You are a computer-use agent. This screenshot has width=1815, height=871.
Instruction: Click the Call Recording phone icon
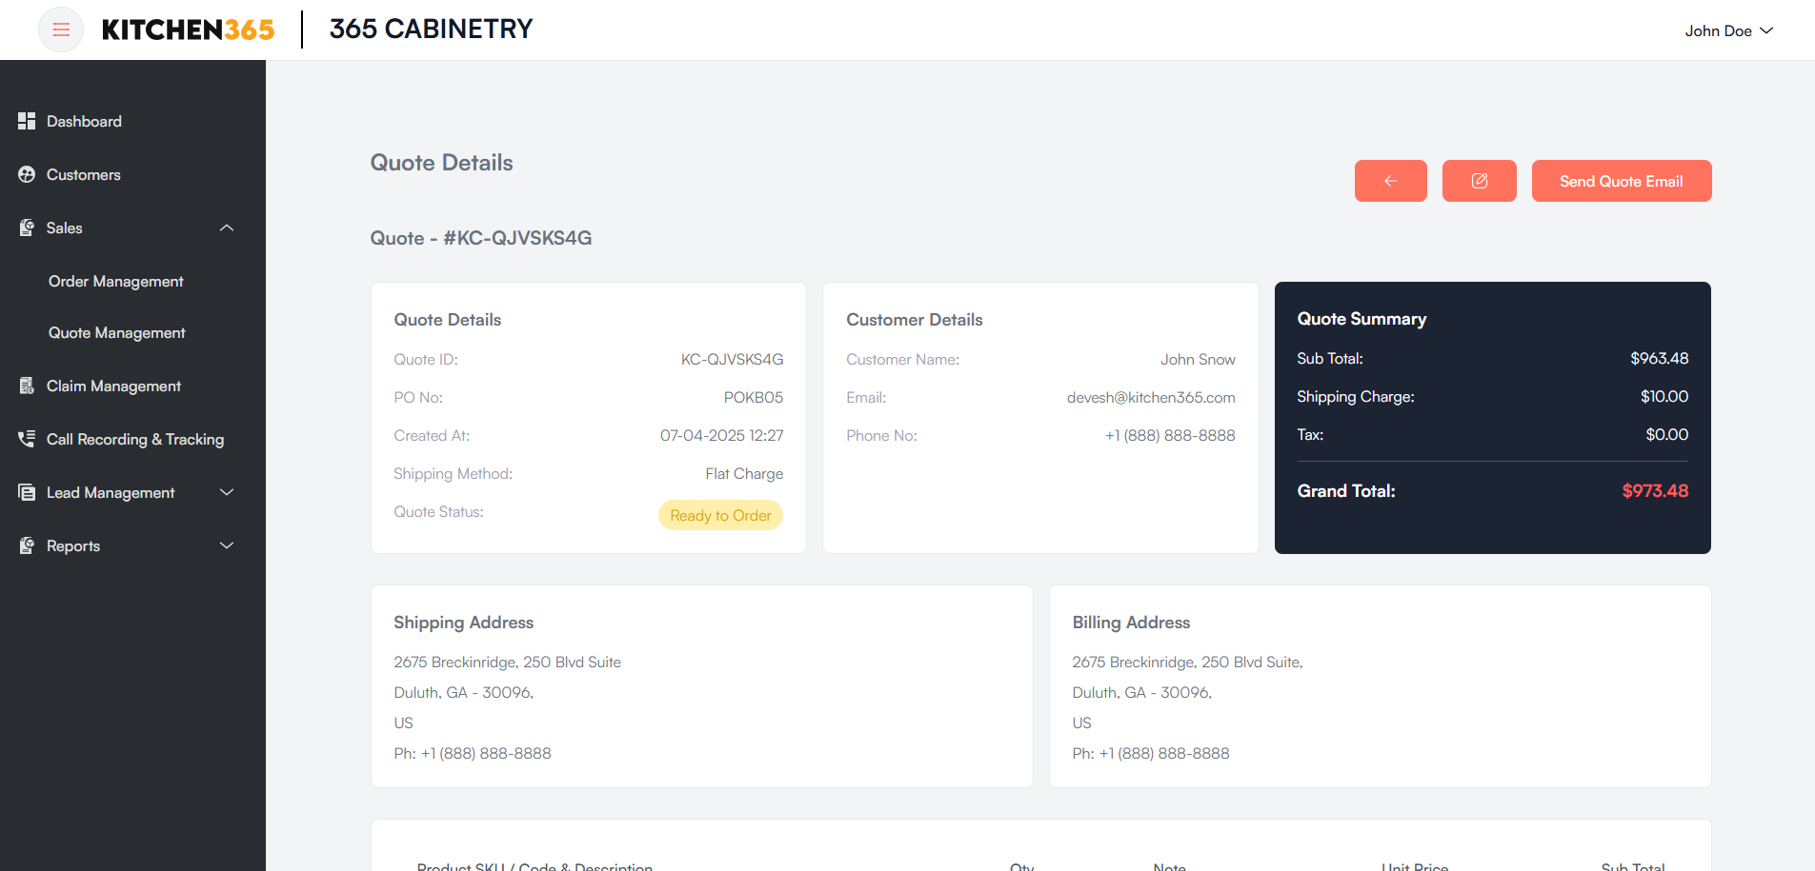pyautogui.click(x=27, y=439)
